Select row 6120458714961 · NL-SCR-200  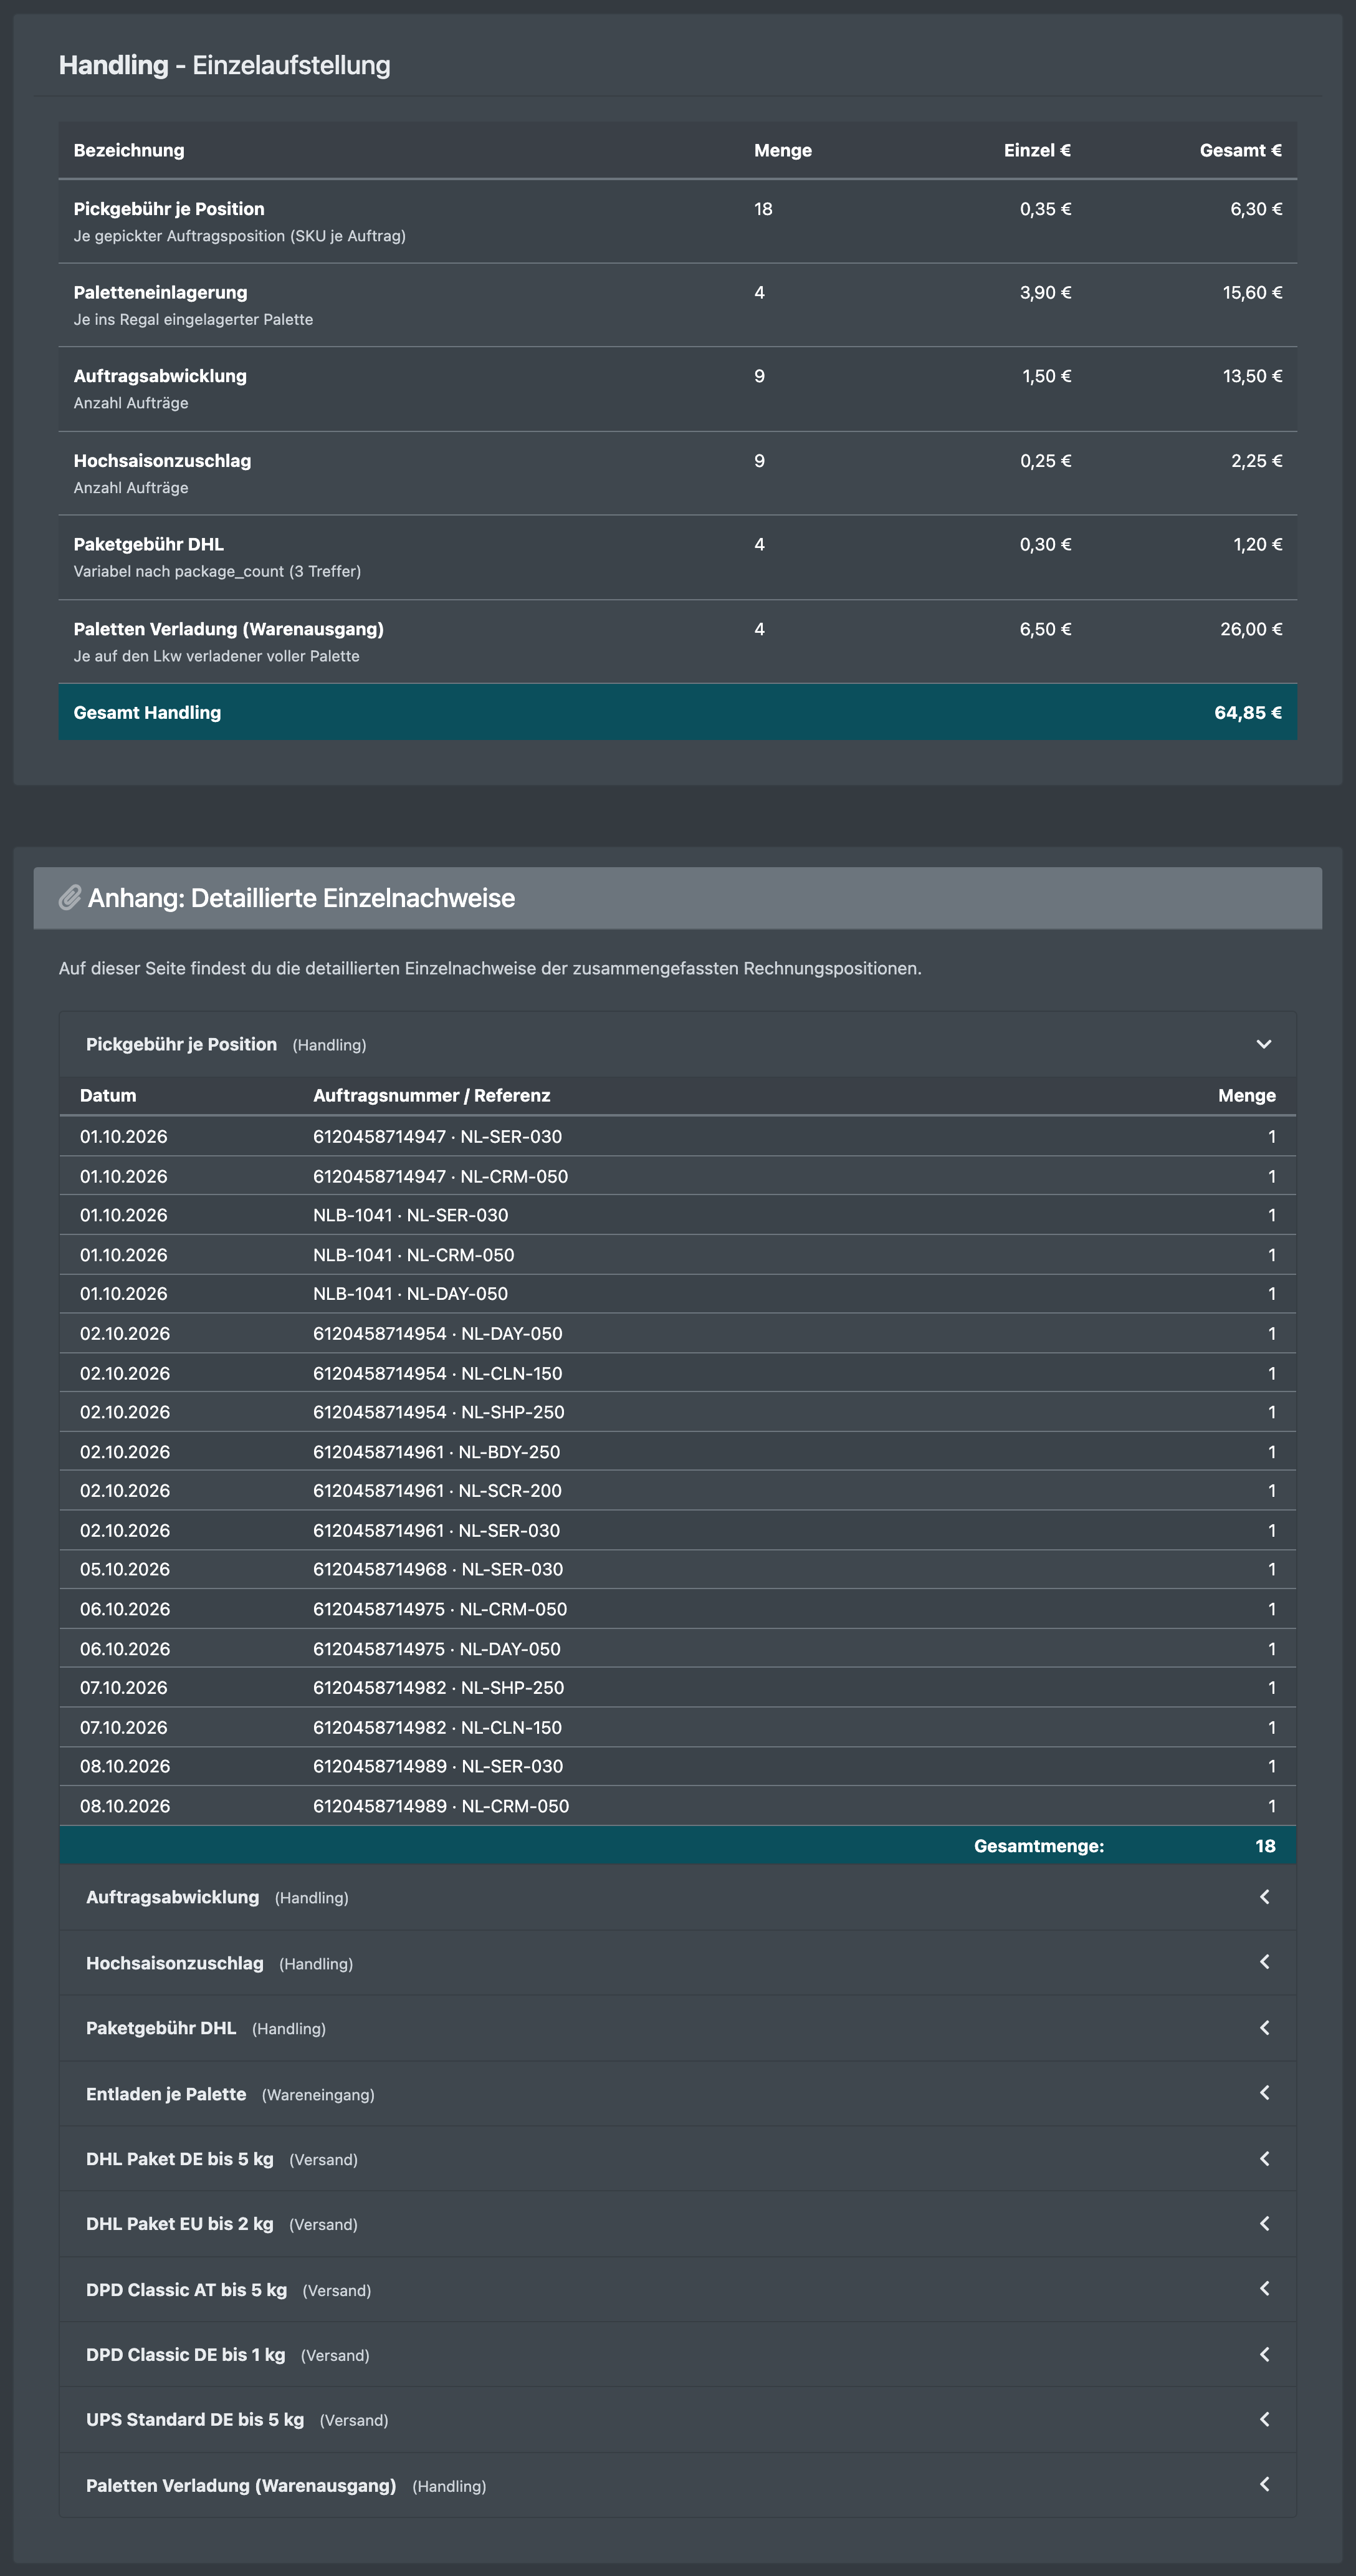point(677,1491)
